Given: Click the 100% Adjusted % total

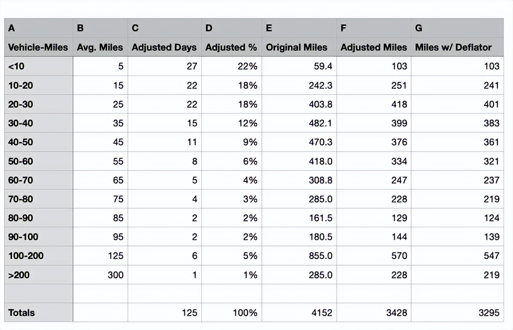Looking at the screenshot, I should (x=231, y=313).
